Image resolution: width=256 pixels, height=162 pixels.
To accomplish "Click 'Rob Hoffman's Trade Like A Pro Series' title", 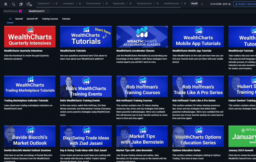I will click(x=194, y=100).
